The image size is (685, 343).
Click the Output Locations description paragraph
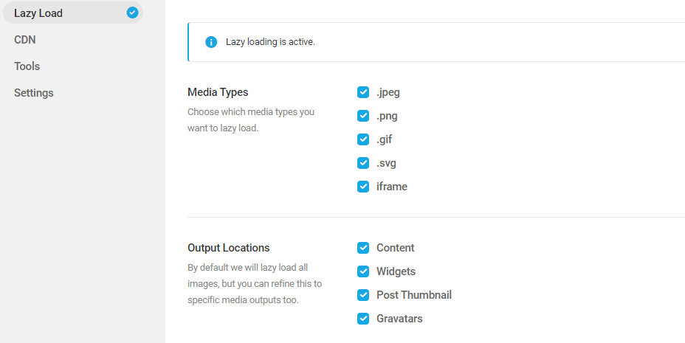coord(255,283)
